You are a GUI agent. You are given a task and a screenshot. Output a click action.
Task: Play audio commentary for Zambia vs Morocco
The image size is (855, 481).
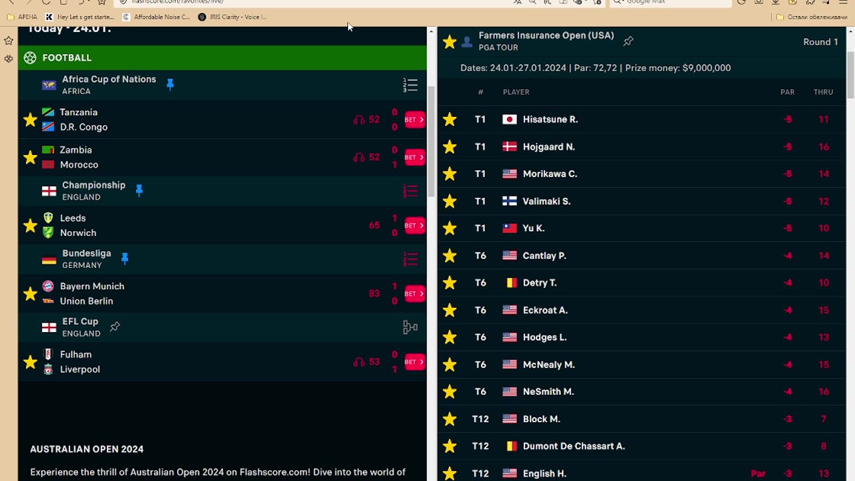[x=359, y=157]
